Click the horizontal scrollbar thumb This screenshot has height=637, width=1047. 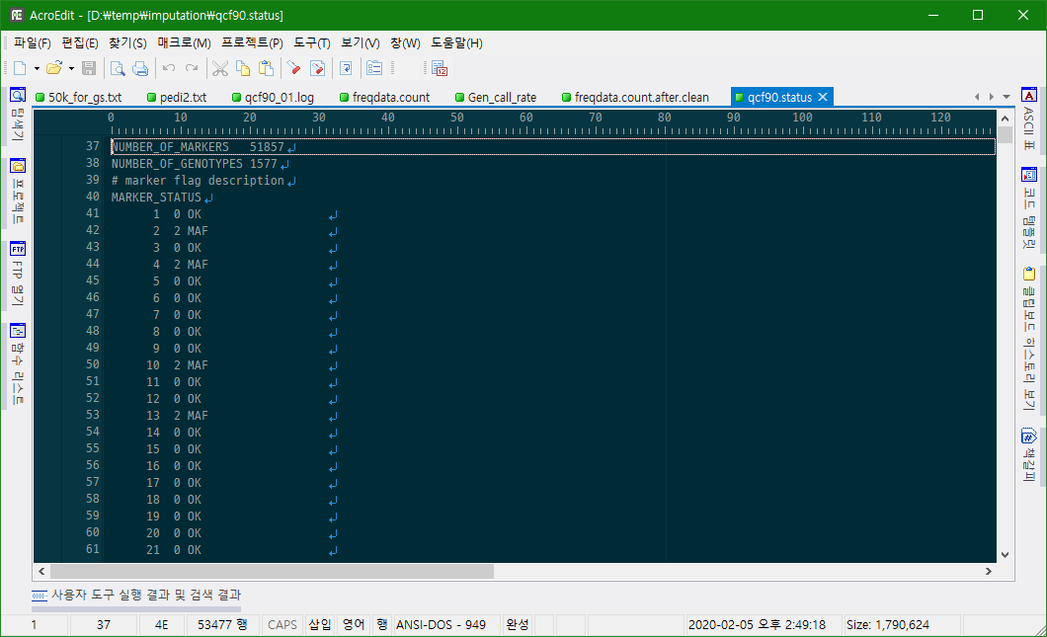(272, 572)
